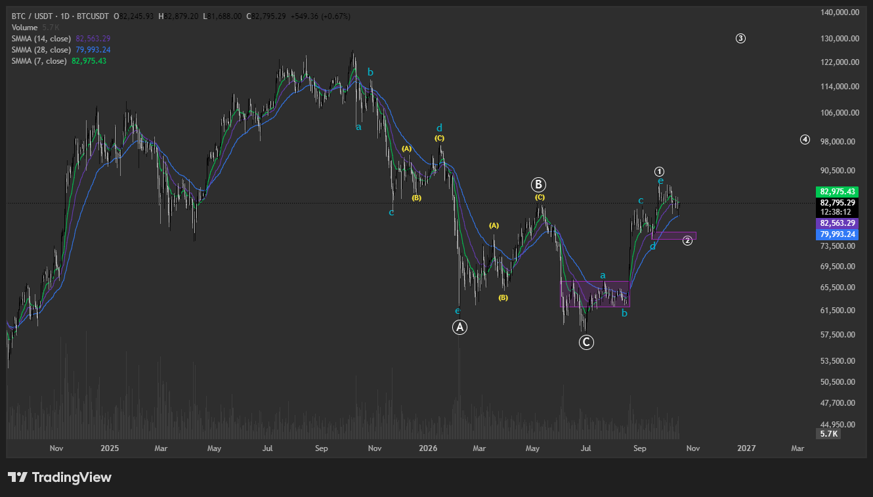Select the small purple rectangle beside wave 2

tap(673, 236)
